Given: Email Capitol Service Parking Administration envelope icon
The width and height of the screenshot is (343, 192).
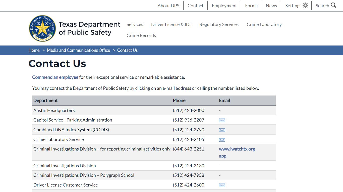Looking at the screenshot, I should pos(222,120).
